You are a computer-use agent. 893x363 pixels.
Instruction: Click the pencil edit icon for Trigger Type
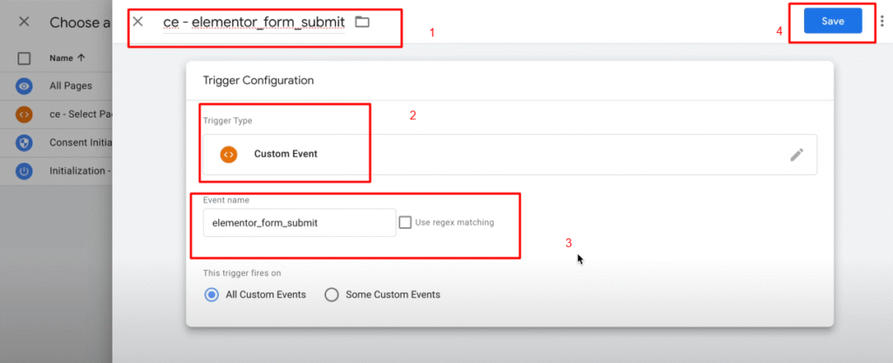[796, 154]
